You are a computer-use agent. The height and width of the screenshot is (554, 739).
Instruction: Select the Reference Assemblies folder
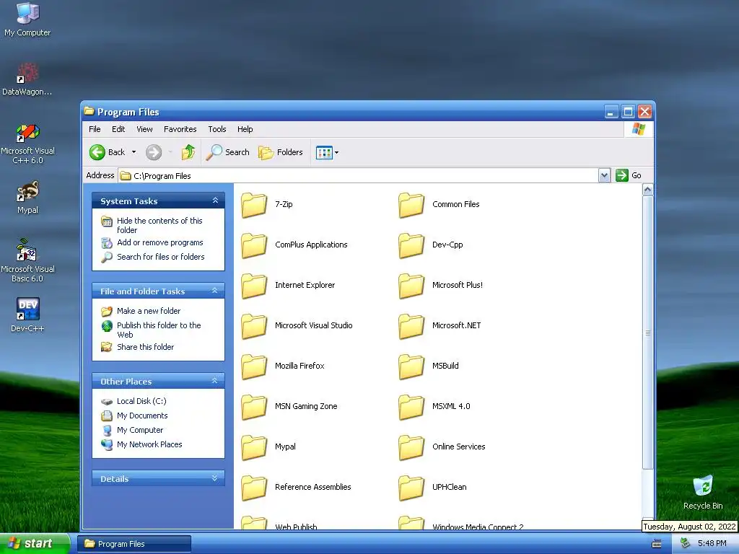tap(296, 488)
